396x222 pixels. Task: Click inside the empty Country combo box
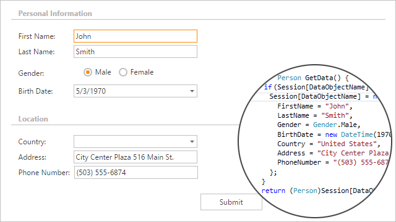coord(136,142)
